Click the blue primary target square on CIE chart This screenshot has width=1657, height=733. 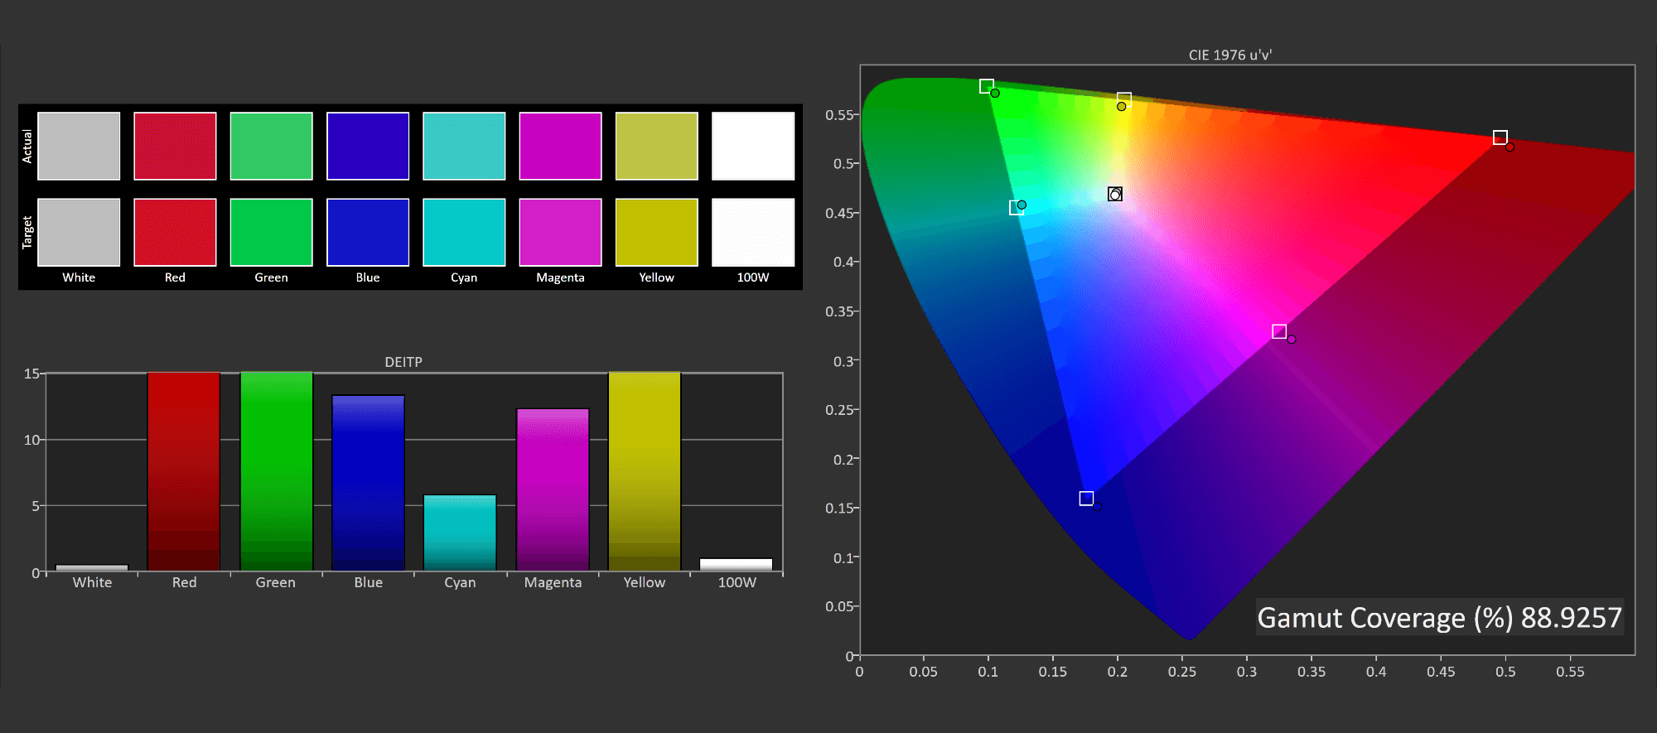[1086, 499]
